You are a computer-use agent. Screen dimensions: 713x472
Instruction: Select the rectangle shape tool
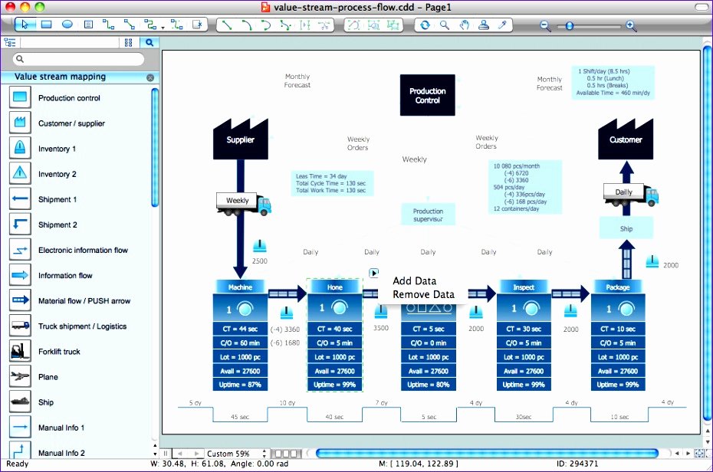(x=46, y=25)
